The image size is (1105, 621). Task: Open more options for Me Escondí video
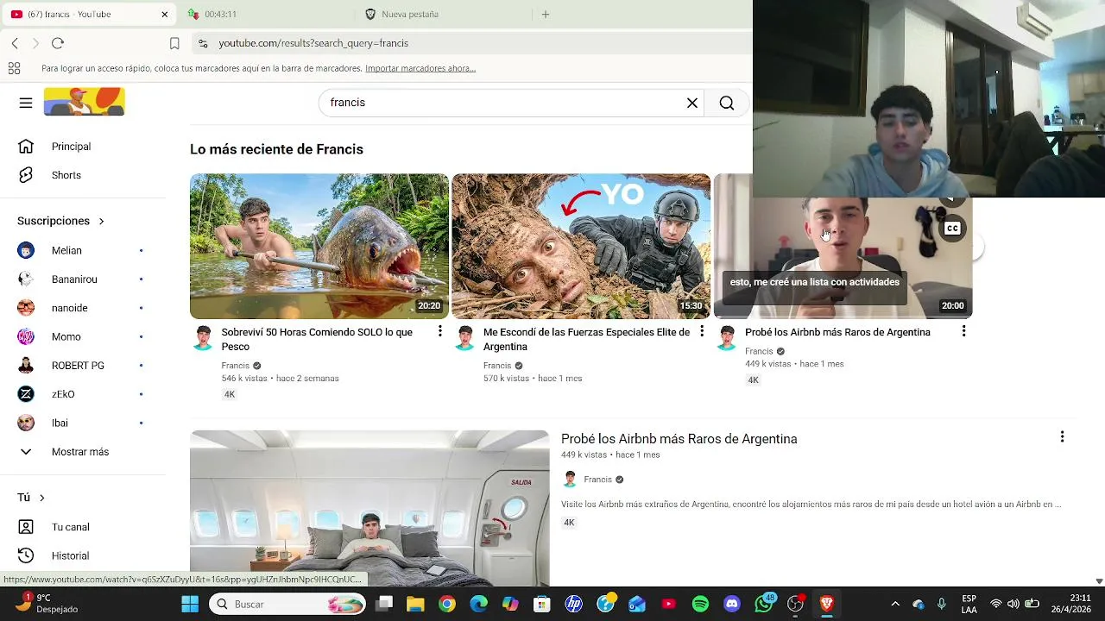pos(702,332)
